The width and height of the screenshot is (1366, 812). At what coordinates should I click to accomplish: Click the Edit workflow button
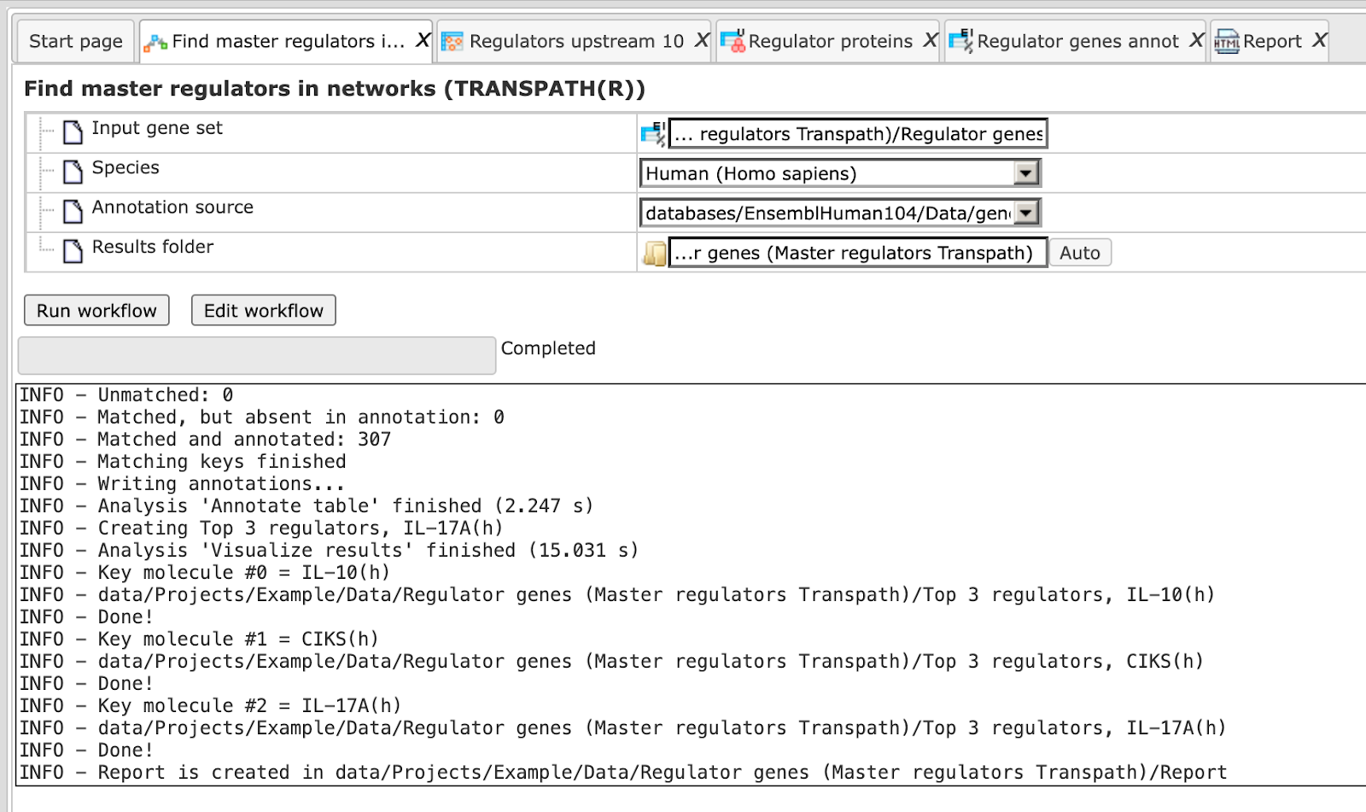pos(264,310)
